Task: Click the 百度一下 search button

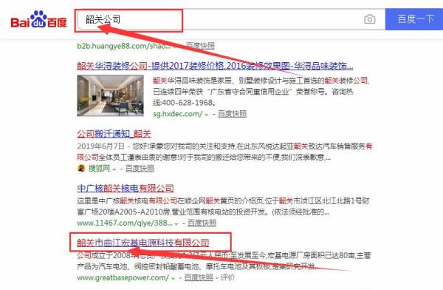Action: (414, 19)
